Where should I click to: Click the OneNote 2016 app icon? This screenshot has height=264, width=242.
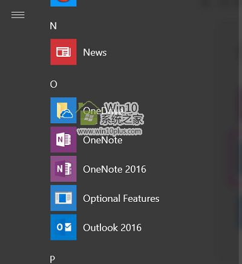pyautogui.click(x=64, y=169)
